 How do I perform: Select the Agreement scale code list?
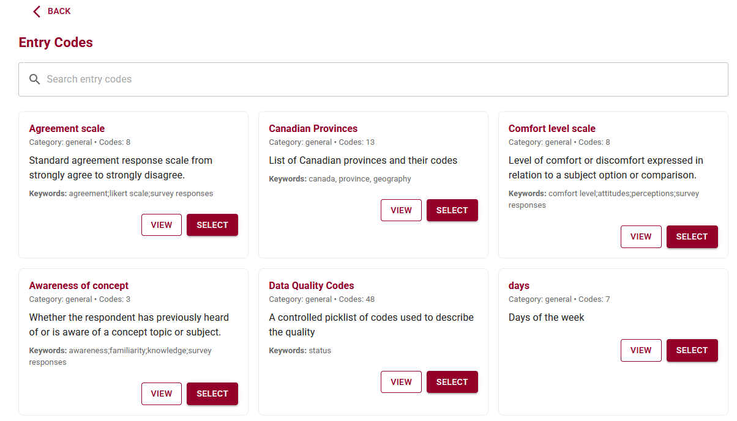[x=212, y=225]
